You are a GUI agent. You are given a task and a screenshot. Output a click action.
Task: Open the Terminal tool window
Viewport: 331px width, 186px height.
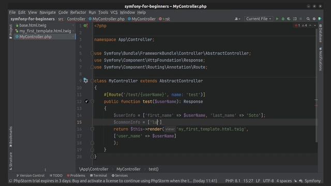98,176
